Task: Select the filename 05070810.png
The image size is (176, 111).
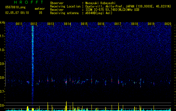Action: pos(15,7)
